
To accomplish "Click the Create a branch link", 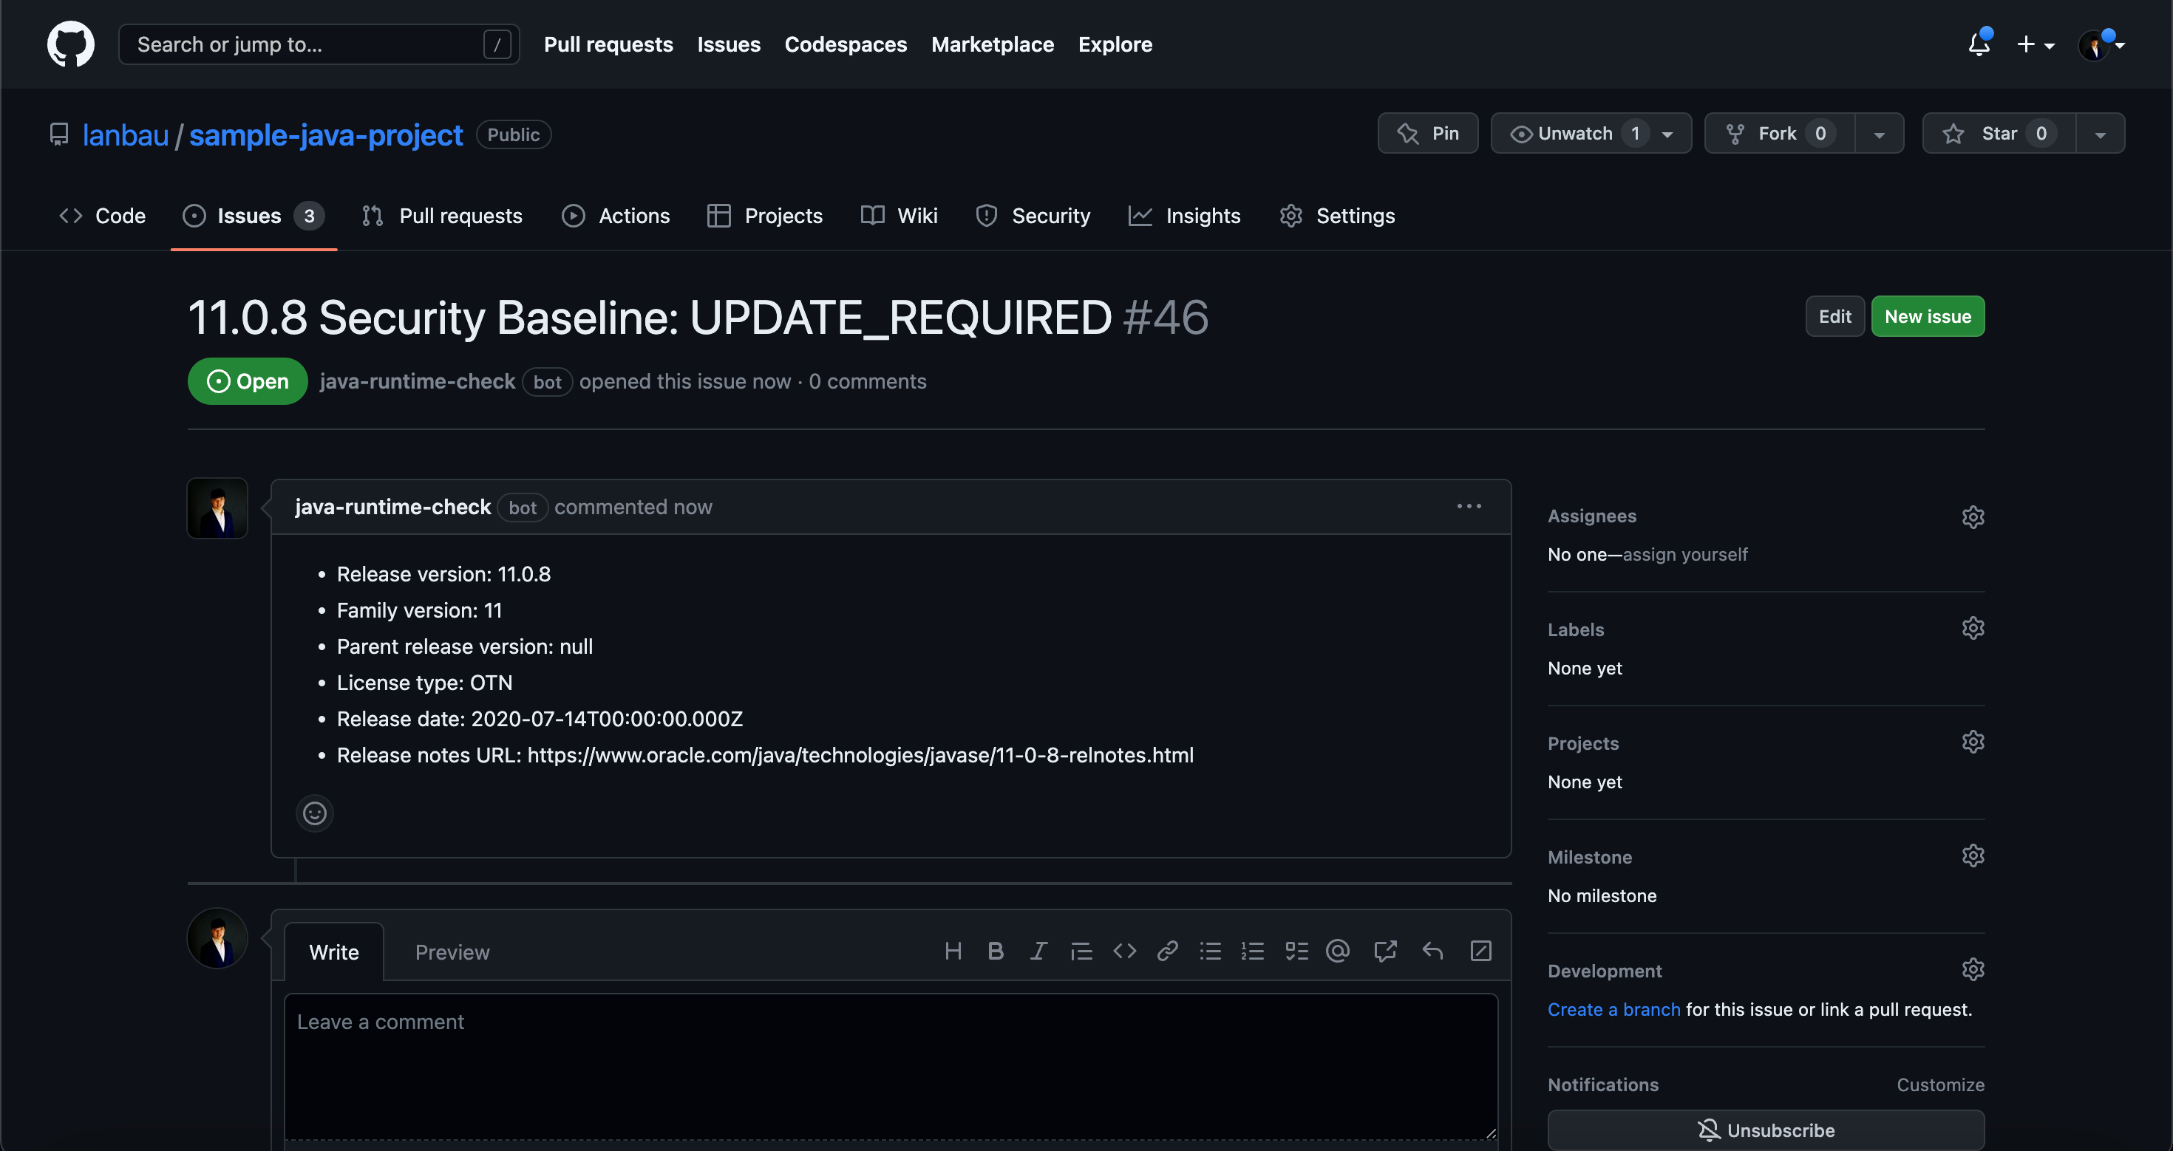I will [x=1613, y=1009].
